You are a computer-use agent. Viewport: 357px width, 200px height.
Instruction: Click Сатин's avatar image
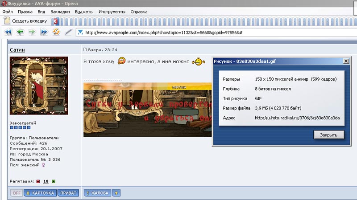39,86
